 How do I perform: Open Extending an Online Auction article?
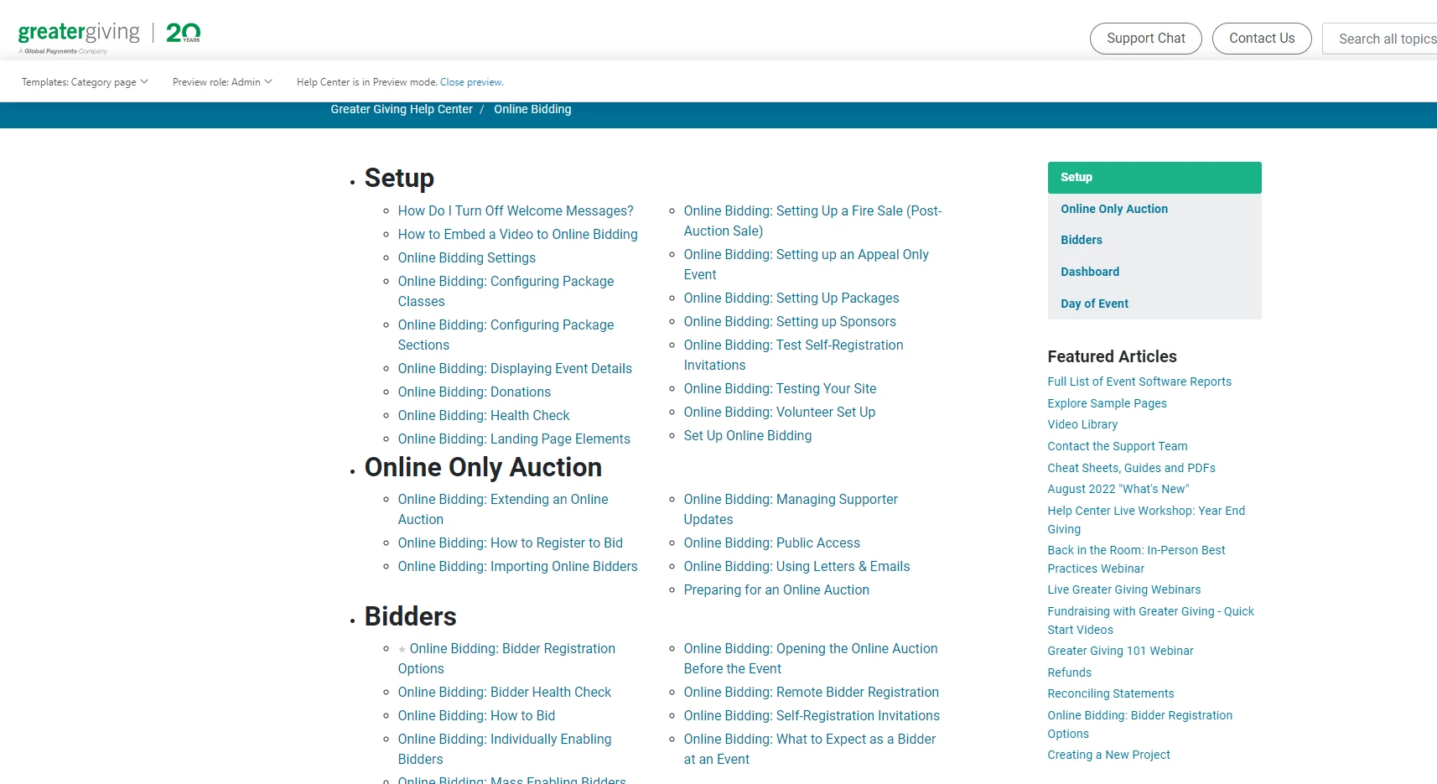click(x=503, y=510)
